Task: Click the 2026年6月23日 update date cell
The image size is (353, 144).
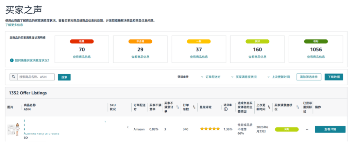Action: click(262, 129)
